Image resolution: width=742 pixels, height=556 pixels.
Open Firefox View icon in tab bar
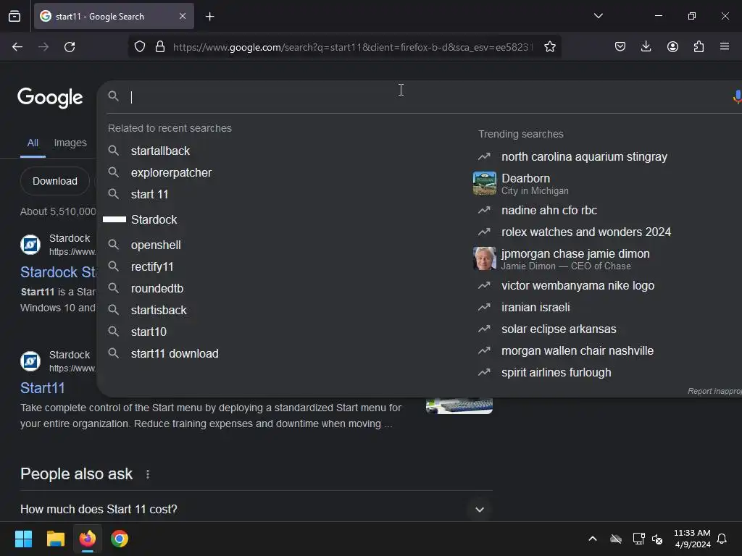pos(14,17)
